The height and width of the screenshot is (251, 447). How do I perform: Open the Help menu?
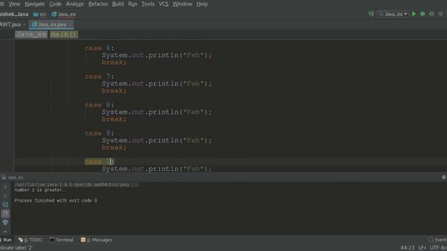pos(202,4)
